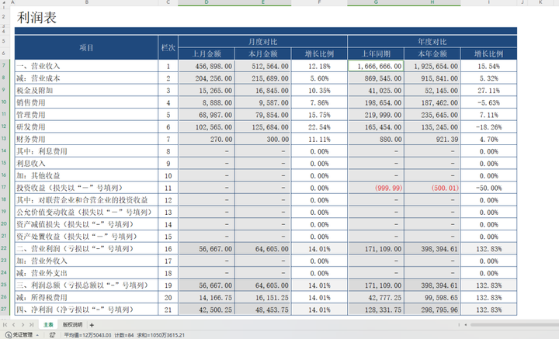Click the cell containing 456,898.00
The height and width of the screenshot is (339, 559).
click(x=207, y=66)
